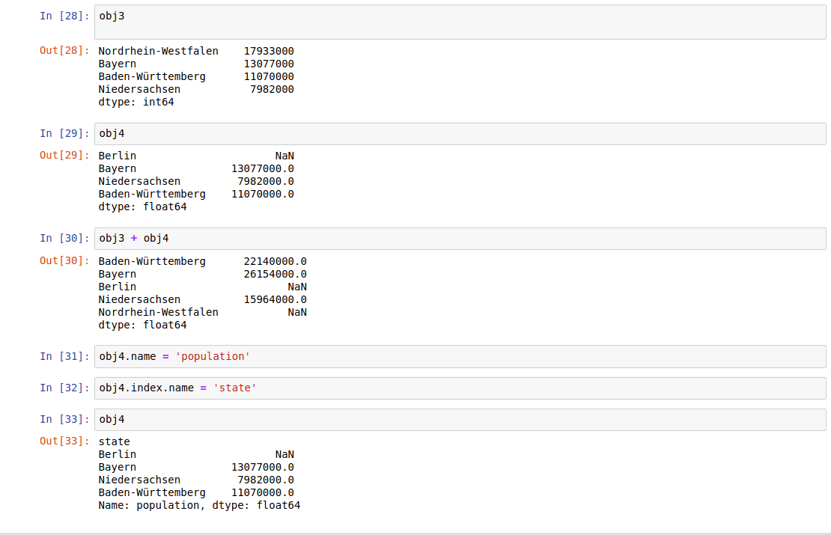The height and width of the screenshot is (535, 831).
Task: Click the Out[29] prompt label
Action: pos(64,155)
